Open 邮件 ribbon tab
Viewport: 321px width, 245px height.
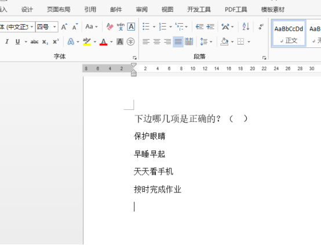pyautogui.click(x=116, y=10)
